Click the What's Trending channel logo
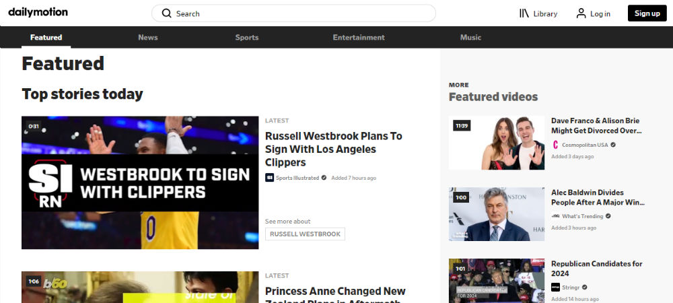Viewport: 673px width, 303px height. pyautogui.click(x=555, y=216)
